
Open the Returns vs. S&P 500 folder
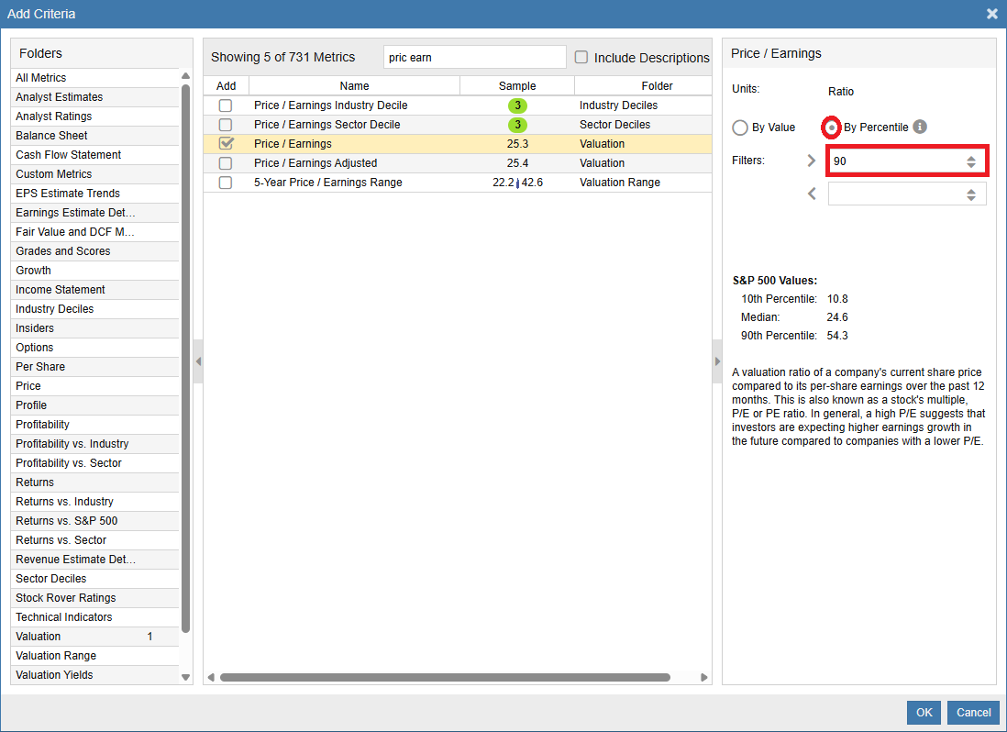(x=94, y=521)
